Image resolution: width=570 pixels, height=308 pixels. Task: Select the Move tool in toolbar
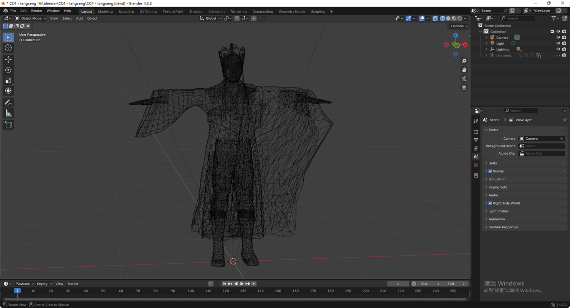click(8, 59)
